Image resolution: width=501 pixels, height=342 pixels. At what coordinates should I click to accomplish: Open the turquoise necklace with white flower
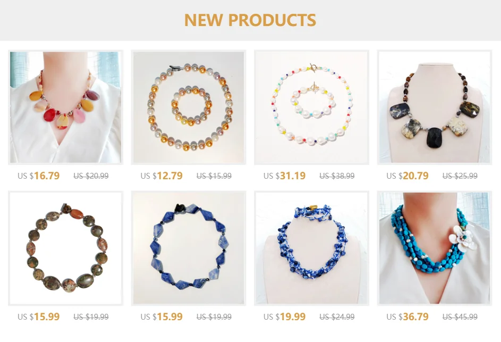pos(435,248)
